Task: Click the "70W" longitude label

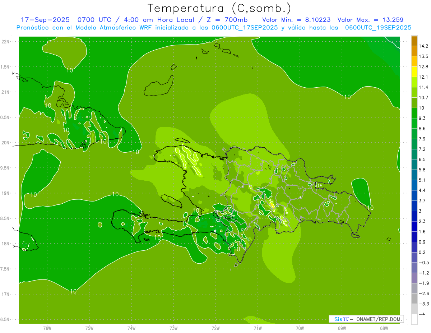Action: [300, 328]
